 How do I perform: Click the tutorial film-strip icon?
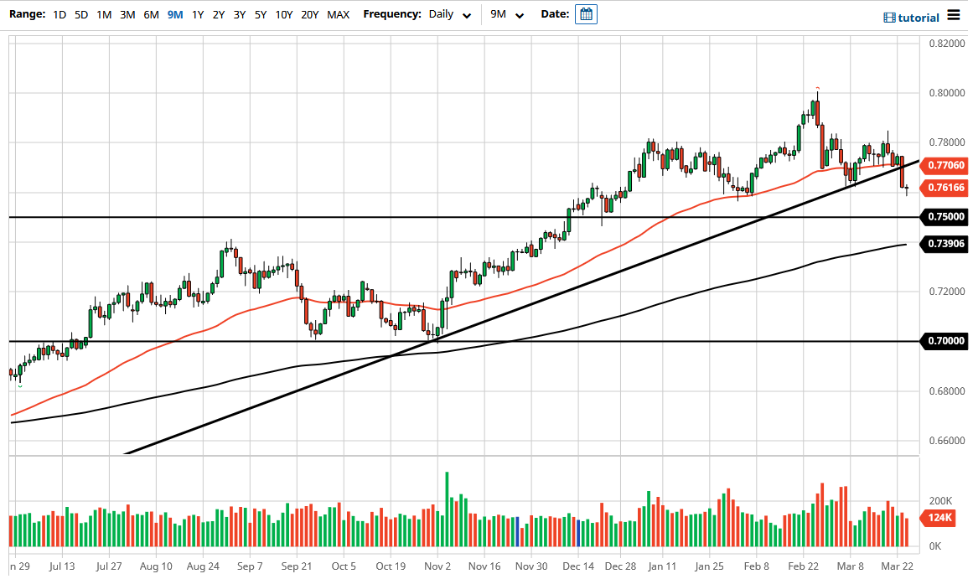pos(891,17)
